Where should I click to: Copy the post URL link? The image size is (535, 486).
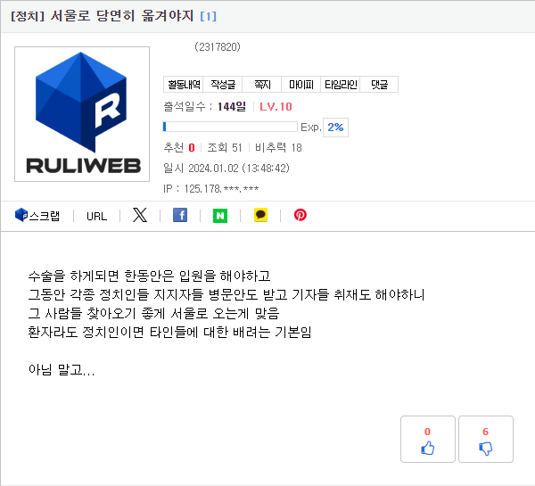[96, 217]
